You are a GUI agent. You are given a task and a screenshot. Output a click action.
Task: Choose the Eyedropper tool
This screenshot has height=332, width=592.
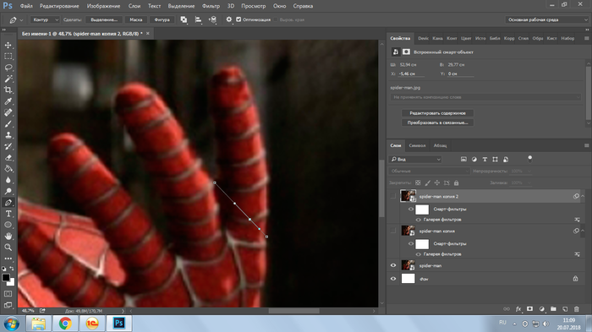click(8, 101)
